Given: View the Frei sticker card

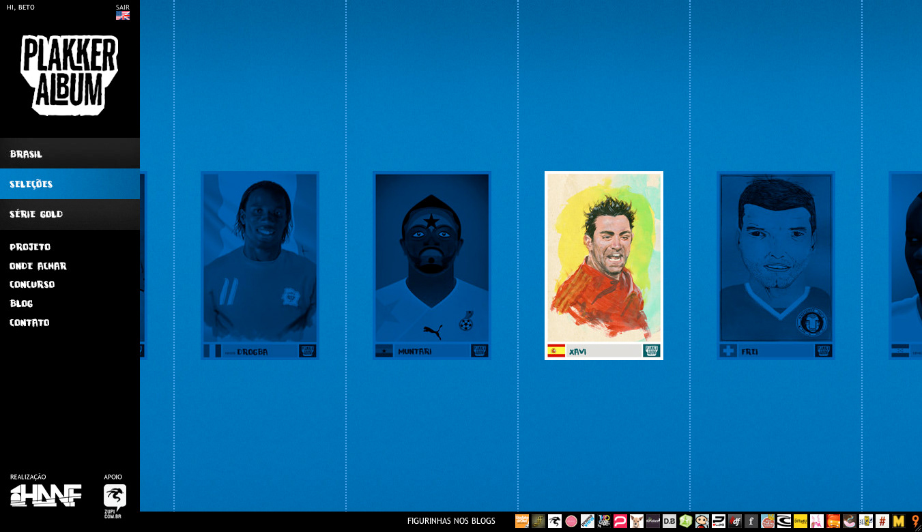Looking at the screenshot, I should point(776,265).
